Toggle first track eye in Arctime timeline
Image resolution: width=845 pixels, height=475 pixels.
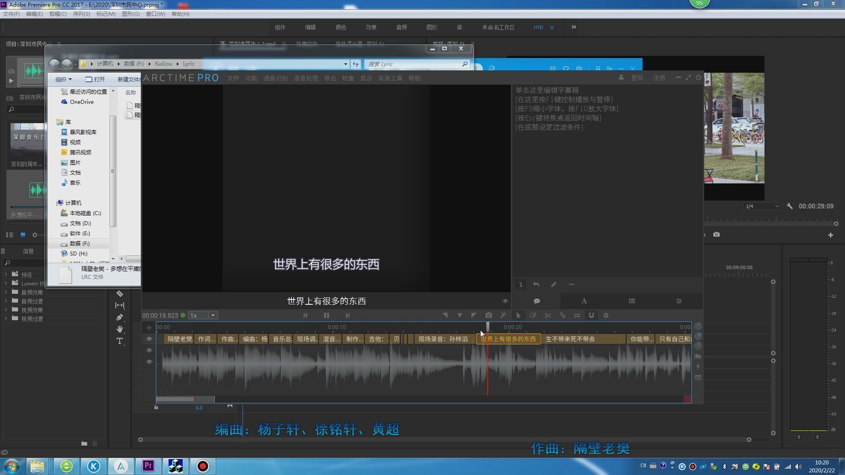[x=149, y=339]
